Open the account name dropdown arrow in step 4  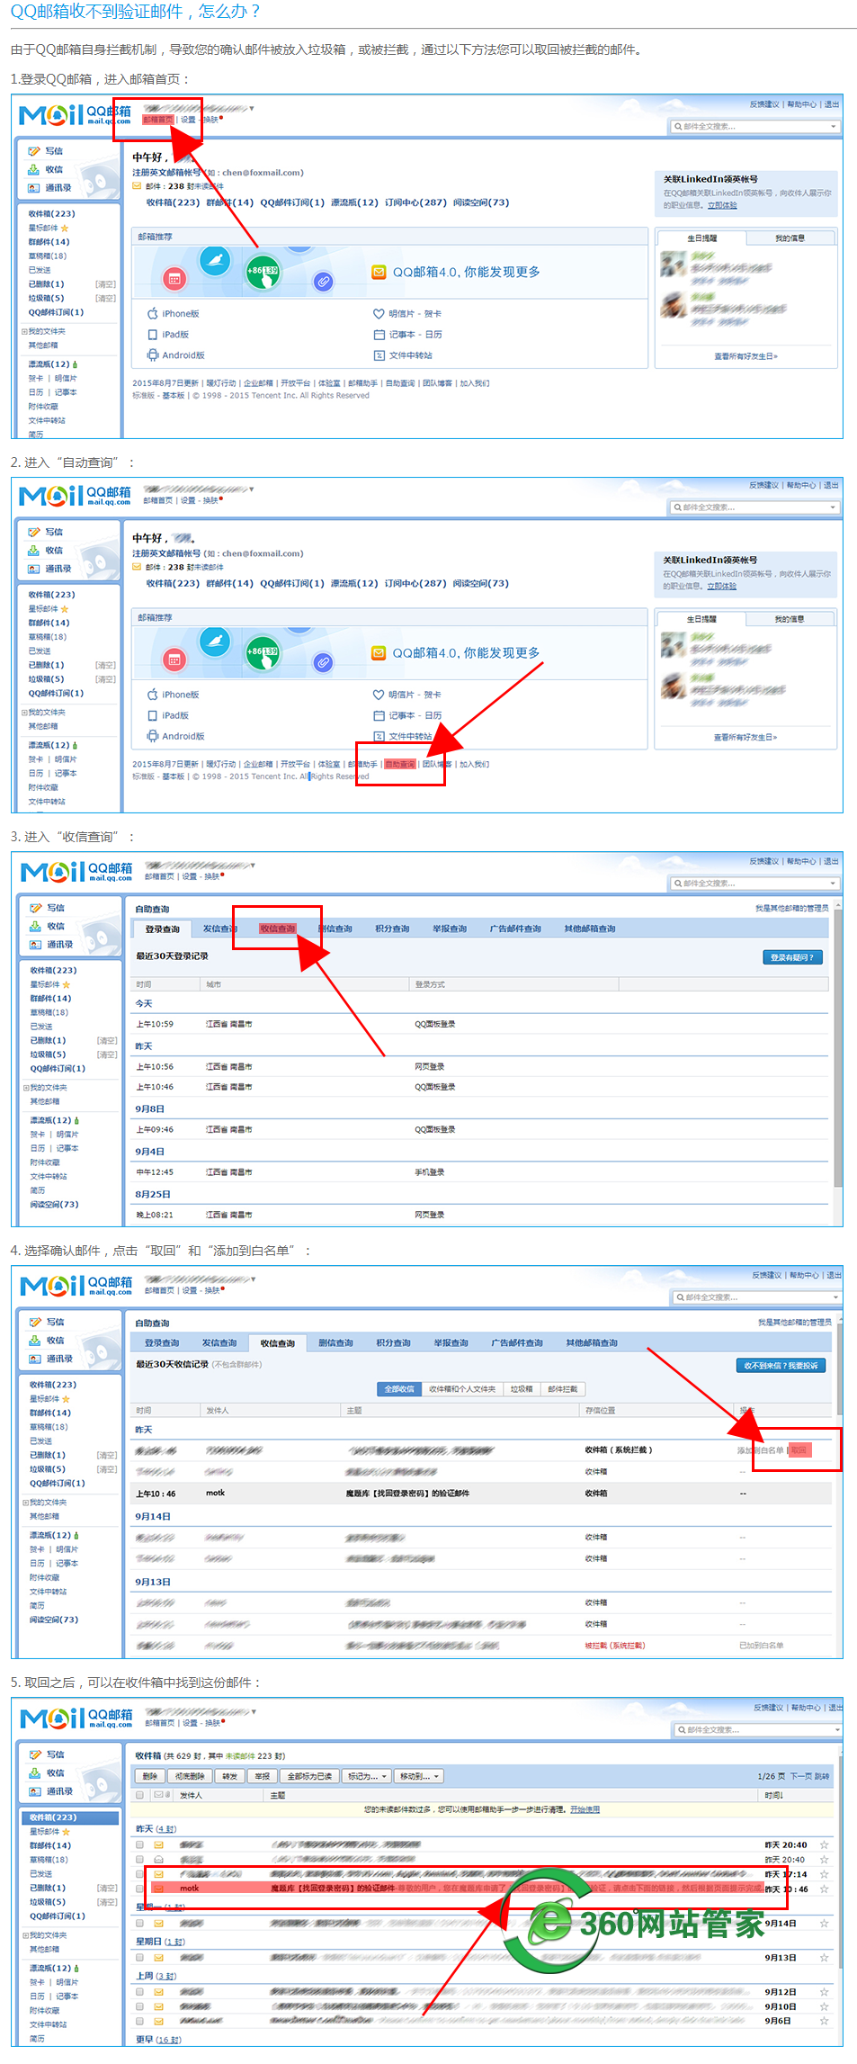[253, 1279]
